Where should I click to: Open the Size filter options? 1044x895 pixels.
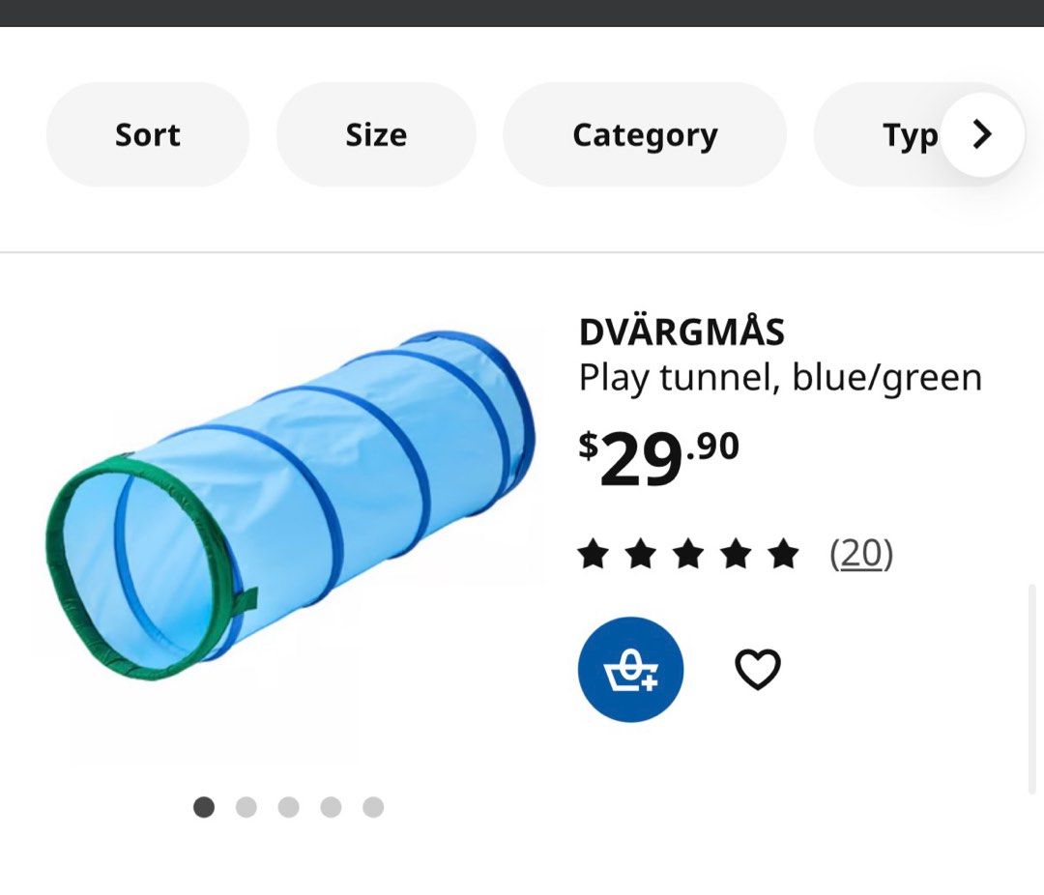click(x=376, y=134)
